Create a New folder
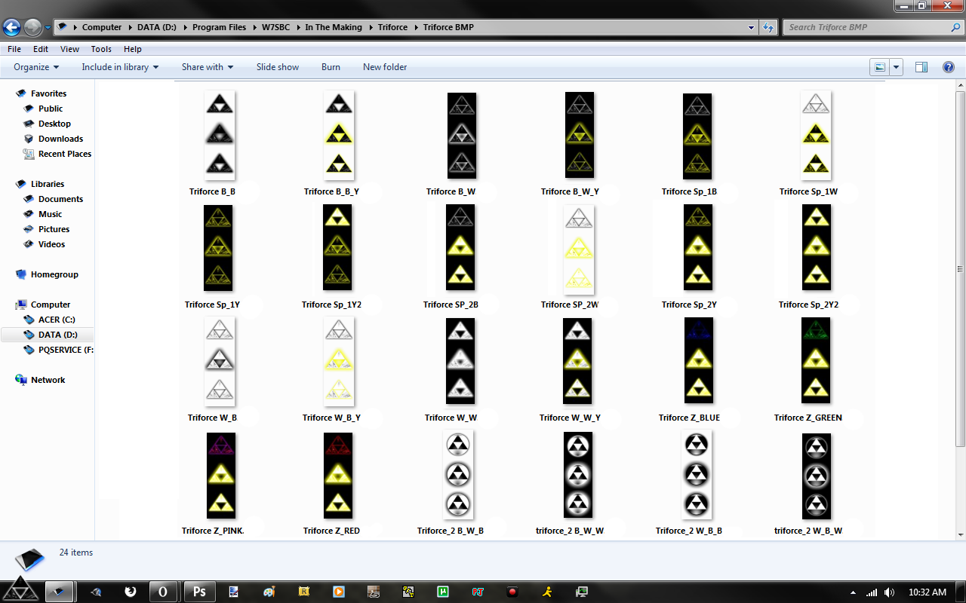 [385, 66]
